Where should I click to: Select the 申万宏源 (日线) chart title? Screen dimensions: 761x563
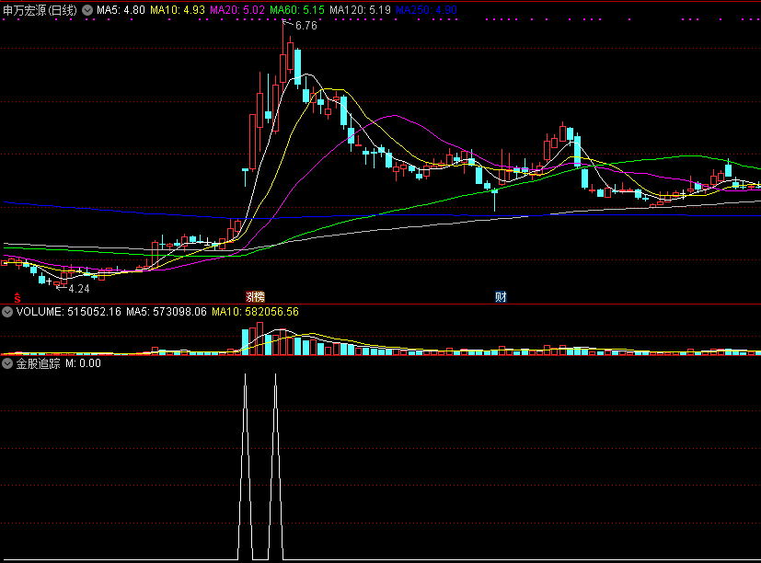40,10
